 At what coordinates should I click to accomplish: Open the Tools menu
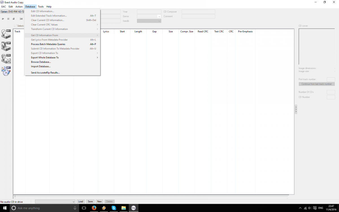coord(41,7)
